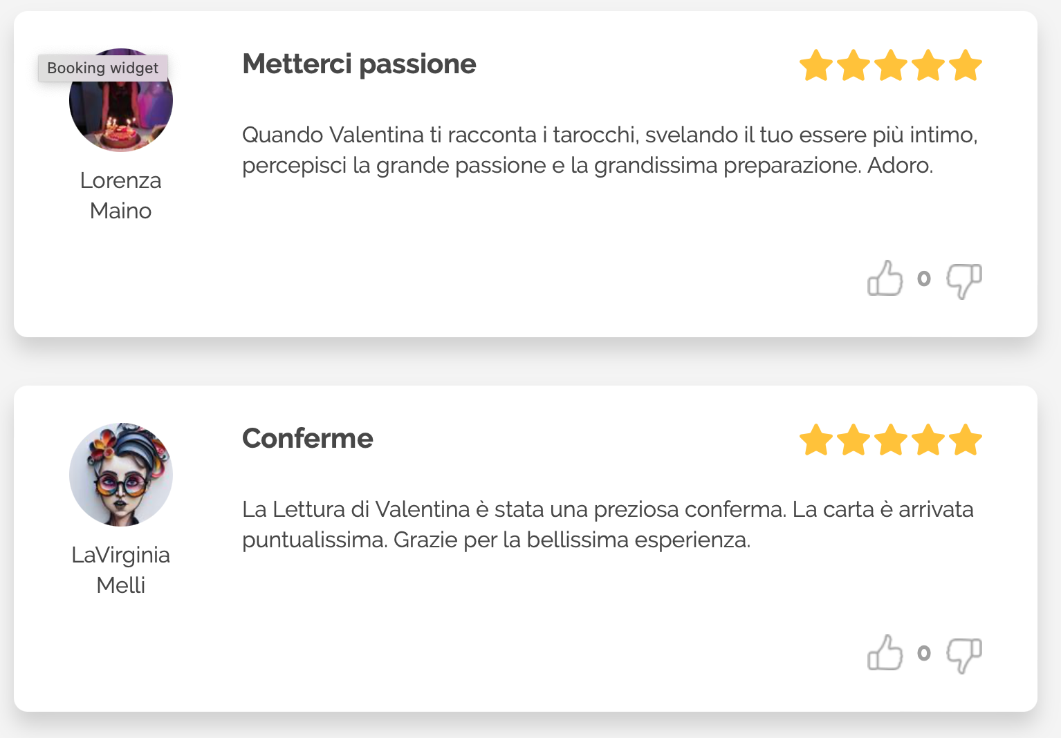Dislike the Metterci passione review
Screen dimensions: 1061x738
point(963,281)
